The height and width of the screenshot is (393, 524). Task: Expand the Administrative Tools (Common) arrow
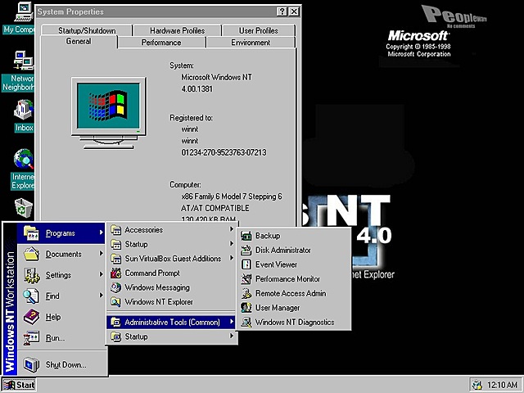(x=231, y=322)
